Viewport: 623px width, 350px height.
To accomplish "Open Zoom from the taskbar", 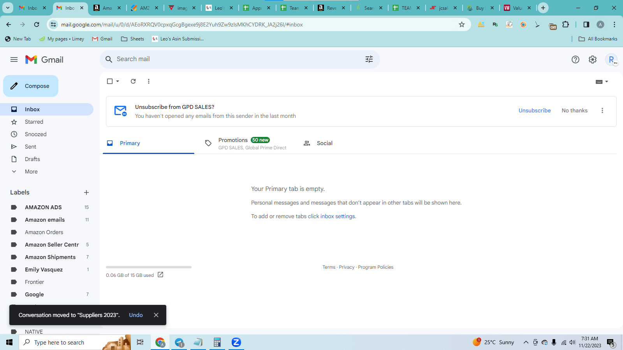I will click(236, 342).
